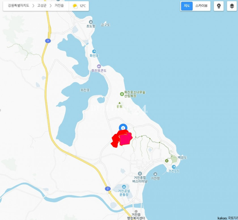Select the 화진포 beach icon

(x=94, y=51)
